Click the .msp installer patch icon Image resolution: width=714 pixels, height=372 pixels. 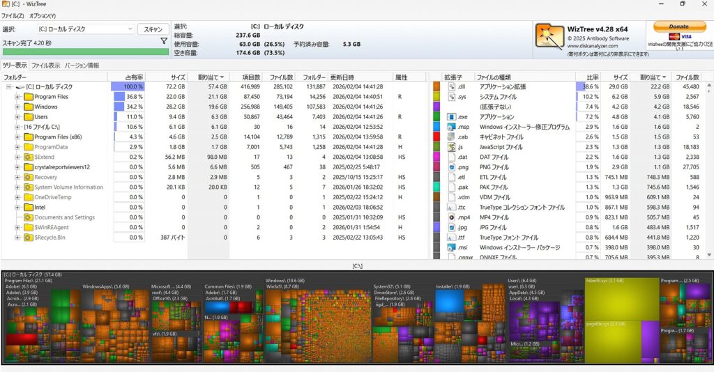452,127
